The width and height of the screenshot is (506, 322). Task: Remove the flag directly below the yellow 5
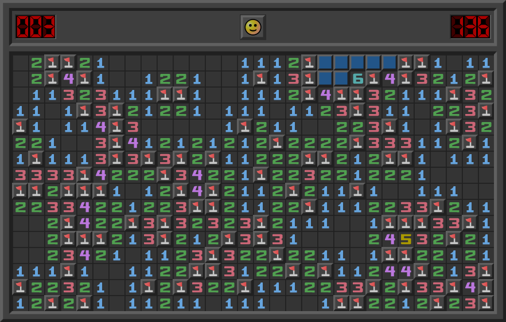pyautogui.click(x=406, y=255)
